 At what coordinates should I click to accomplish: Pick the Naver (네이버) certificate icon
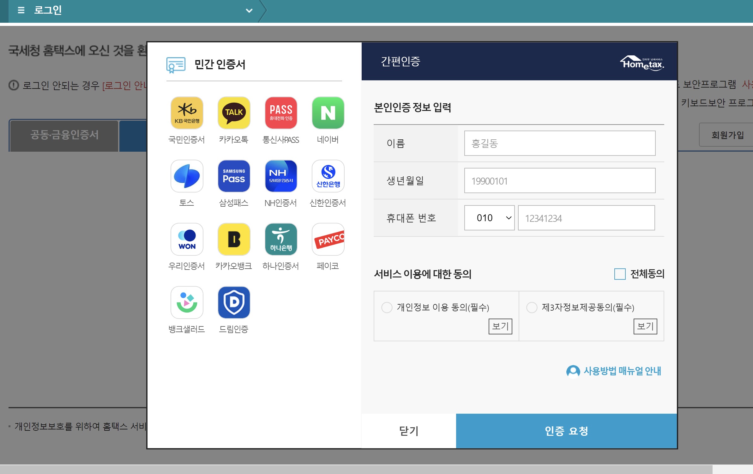click(x=328, y=113)
